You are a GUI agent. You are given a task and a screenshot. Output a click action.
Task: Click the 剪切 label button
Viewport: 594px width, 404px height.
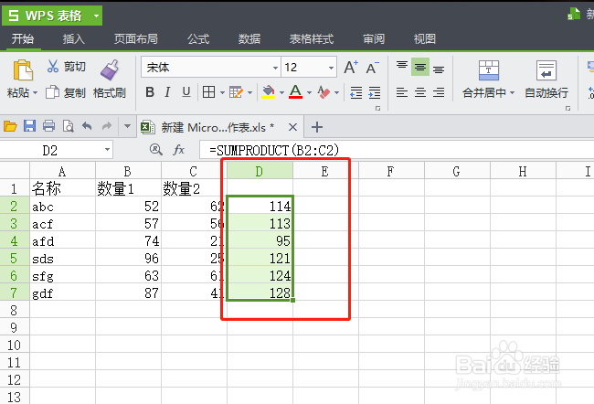click(75, 67)
